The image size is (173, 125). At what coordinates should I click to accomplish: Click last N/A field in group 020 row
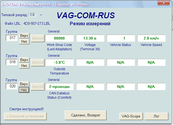click(x=152, y=87)
